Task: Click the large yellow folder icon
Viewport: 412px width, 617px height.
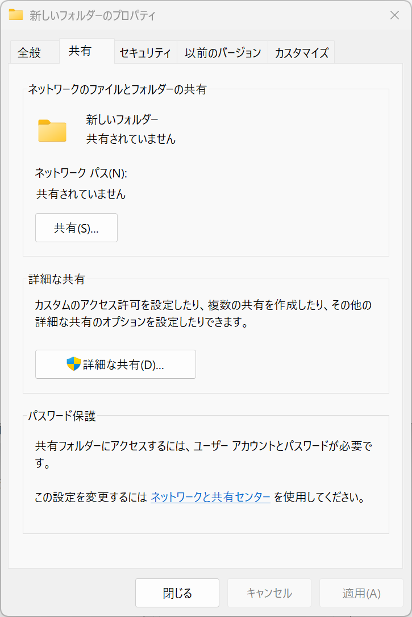Action: (52, 130)
